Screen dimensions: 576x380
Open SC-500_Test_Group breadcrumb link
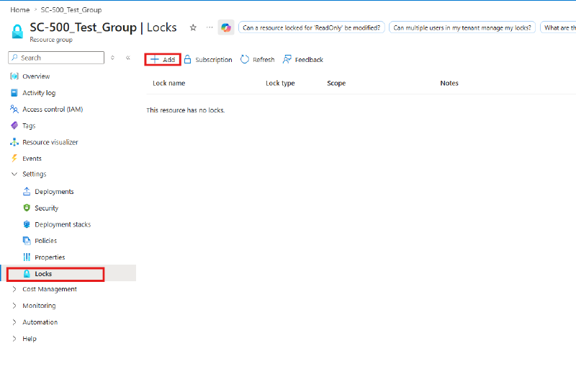coord(71,10)
